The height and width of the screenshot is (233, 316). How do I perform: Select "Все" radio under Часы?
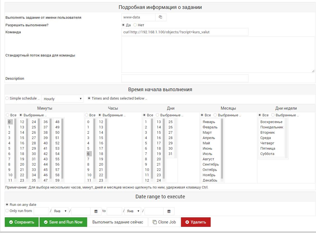click(87, 115)
